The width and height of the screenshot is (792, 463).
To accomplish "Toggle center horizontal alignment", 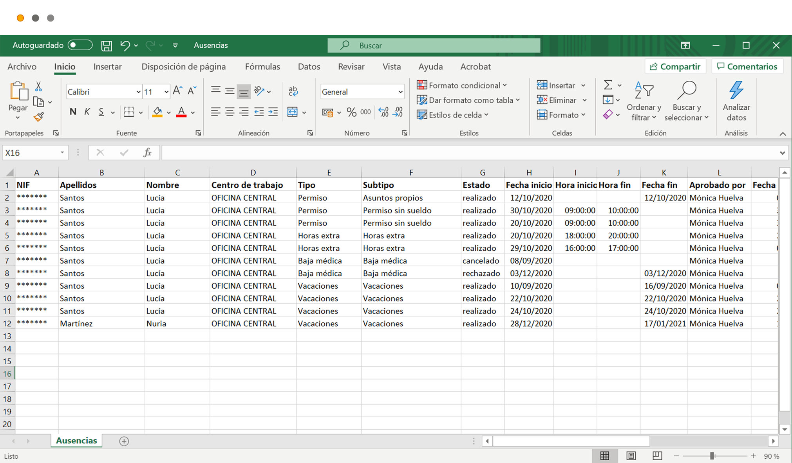I will [x=230, y=112].
